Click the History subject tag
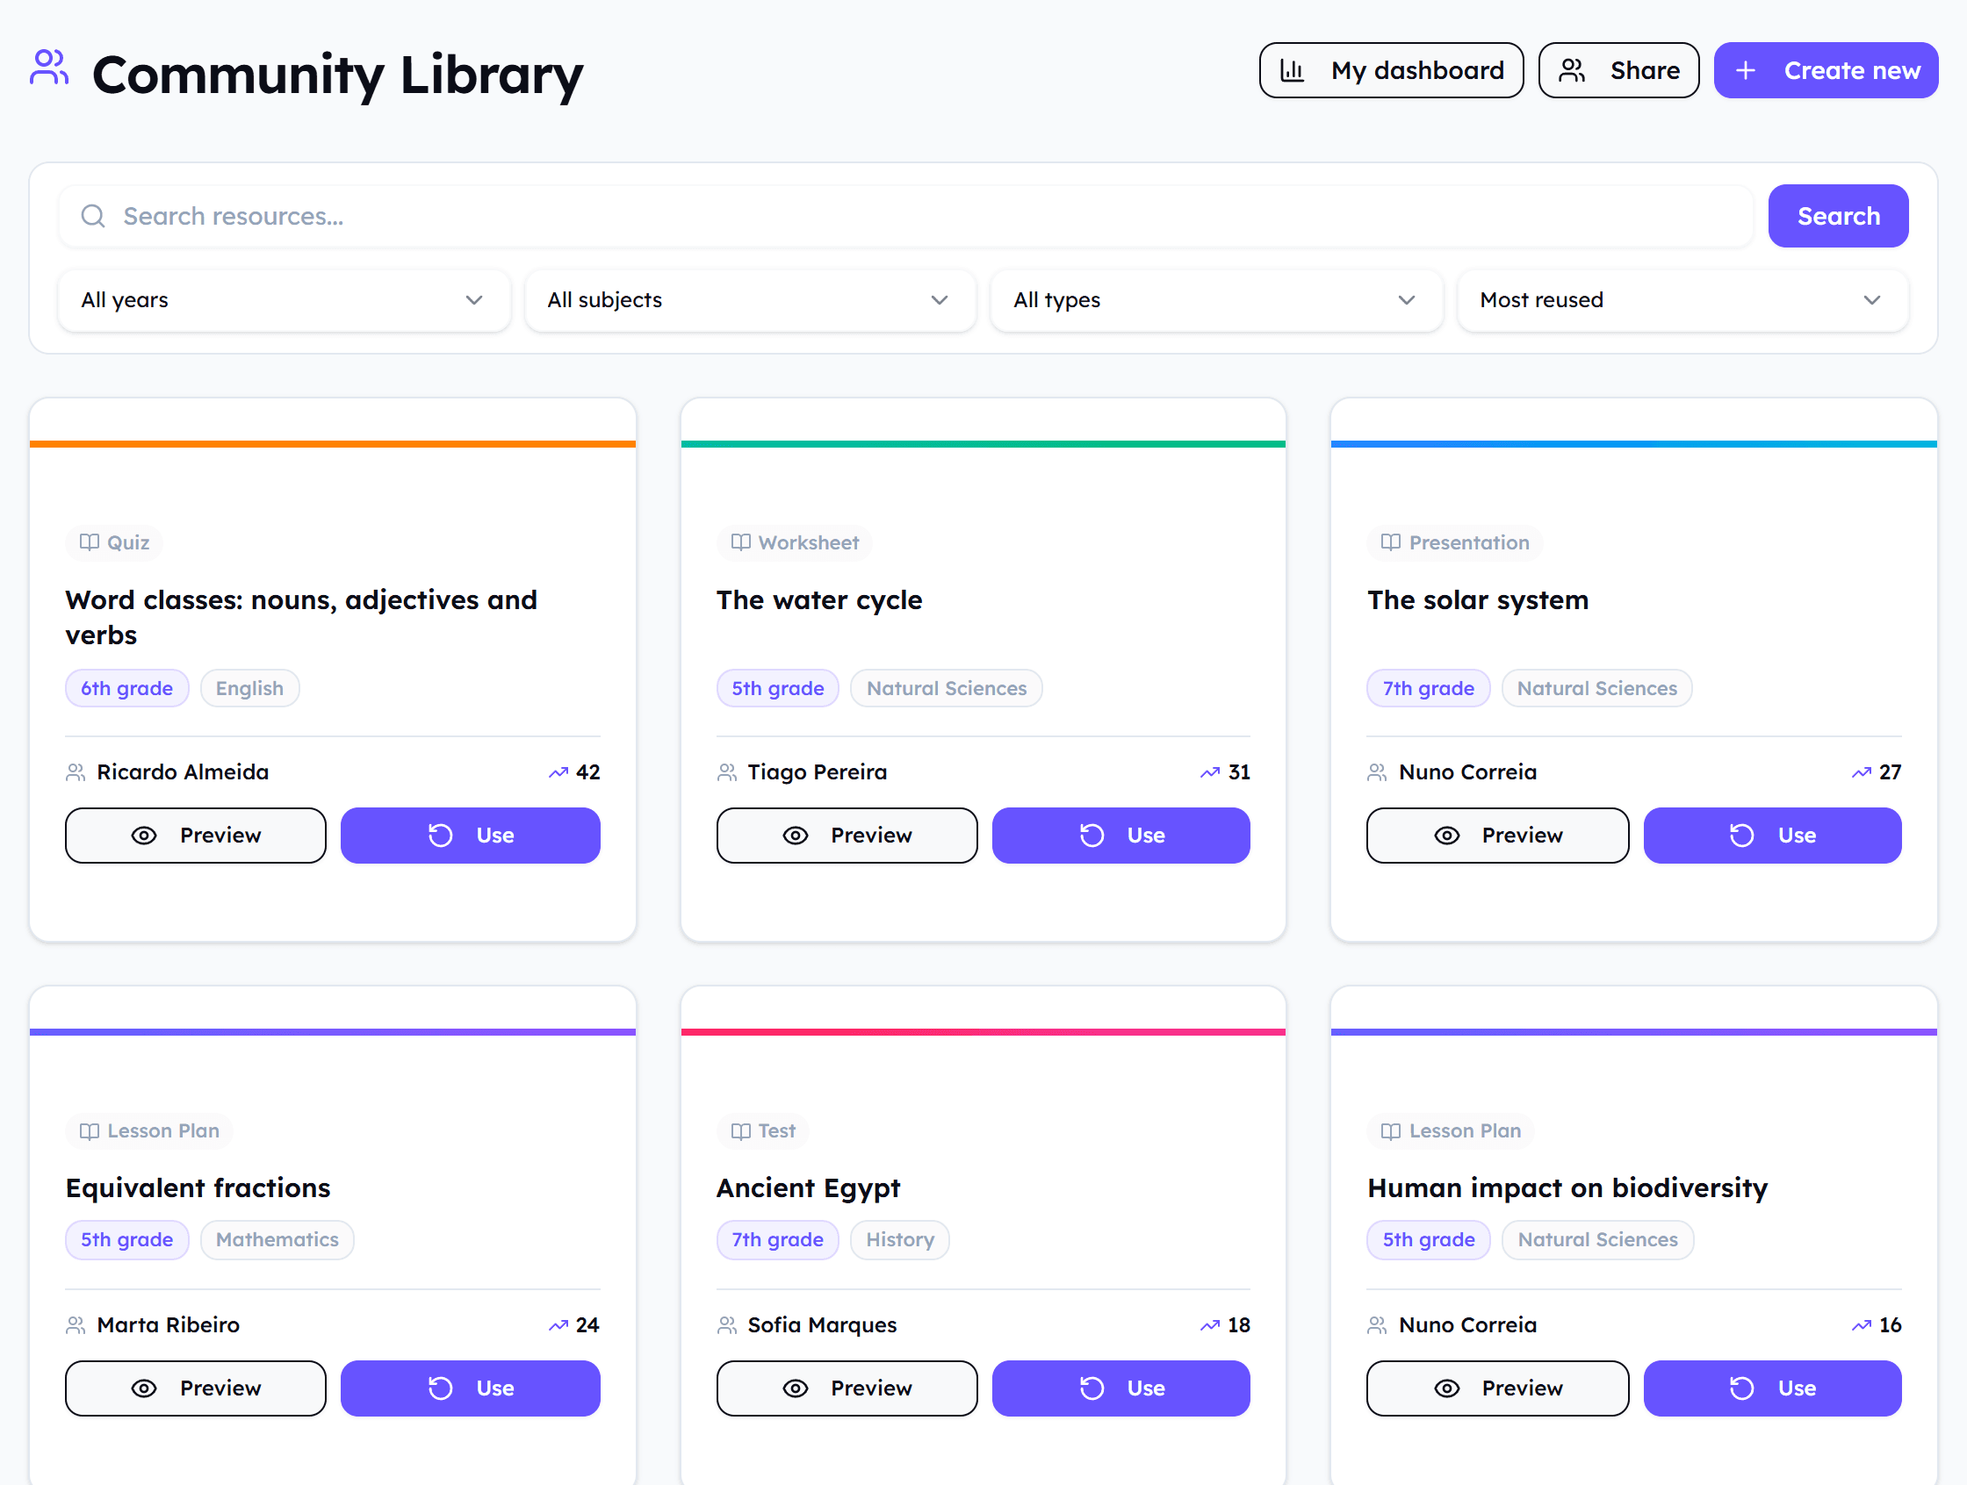 900,1240
